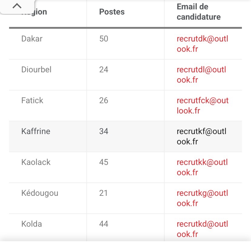Click the Email de candidature header
Image resolution: width=251 pixels, height=243 pixels.
coord(199,12)
